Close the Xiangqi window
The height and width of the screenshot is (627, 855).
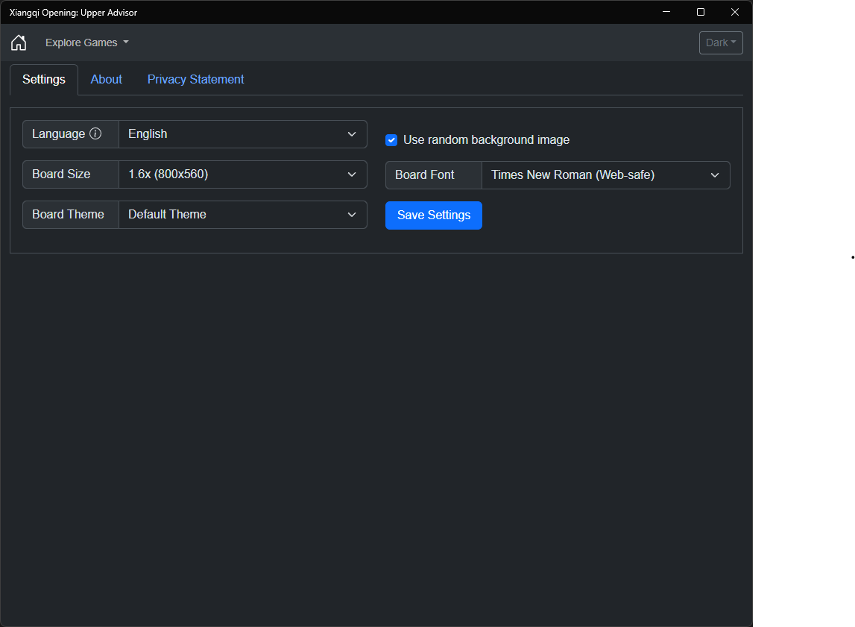[735, 12]
